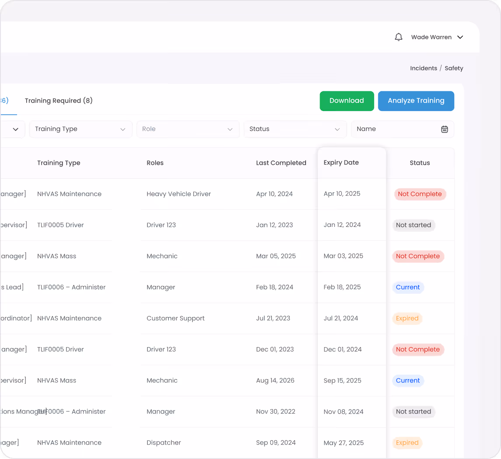Image resolution: width=501 pixels, height=459 pixels.
Task: Sort by the Status column header
Action: point(420,163)
